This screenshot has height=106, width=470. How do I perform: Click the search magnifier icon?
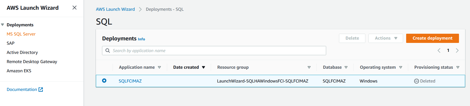point(108,51)
